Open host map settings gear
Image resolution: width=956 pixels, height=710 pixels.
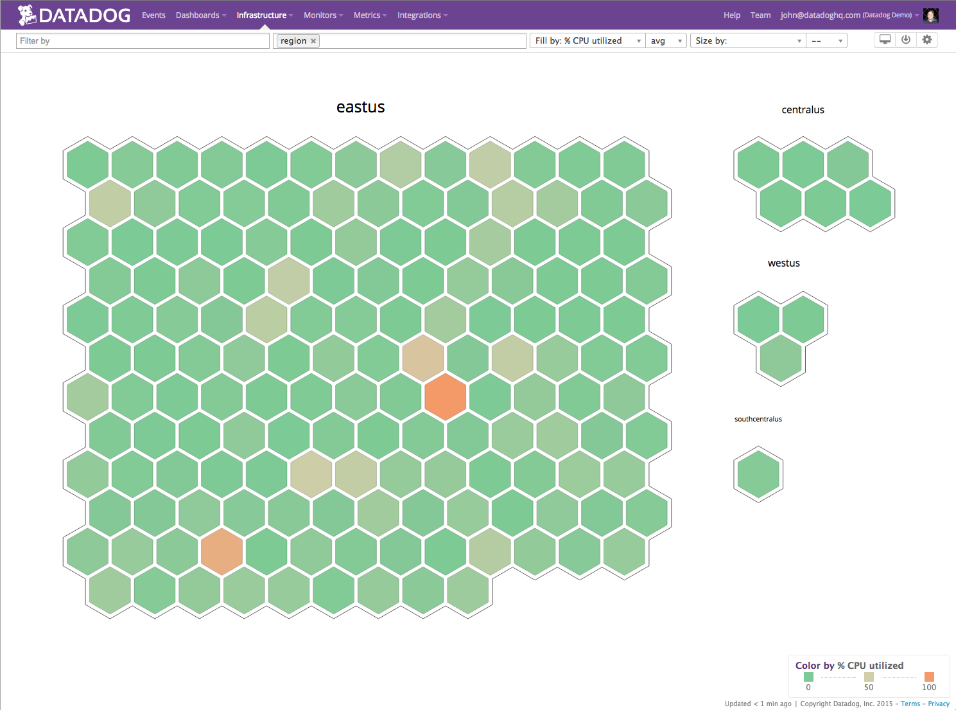pos(927,40)
